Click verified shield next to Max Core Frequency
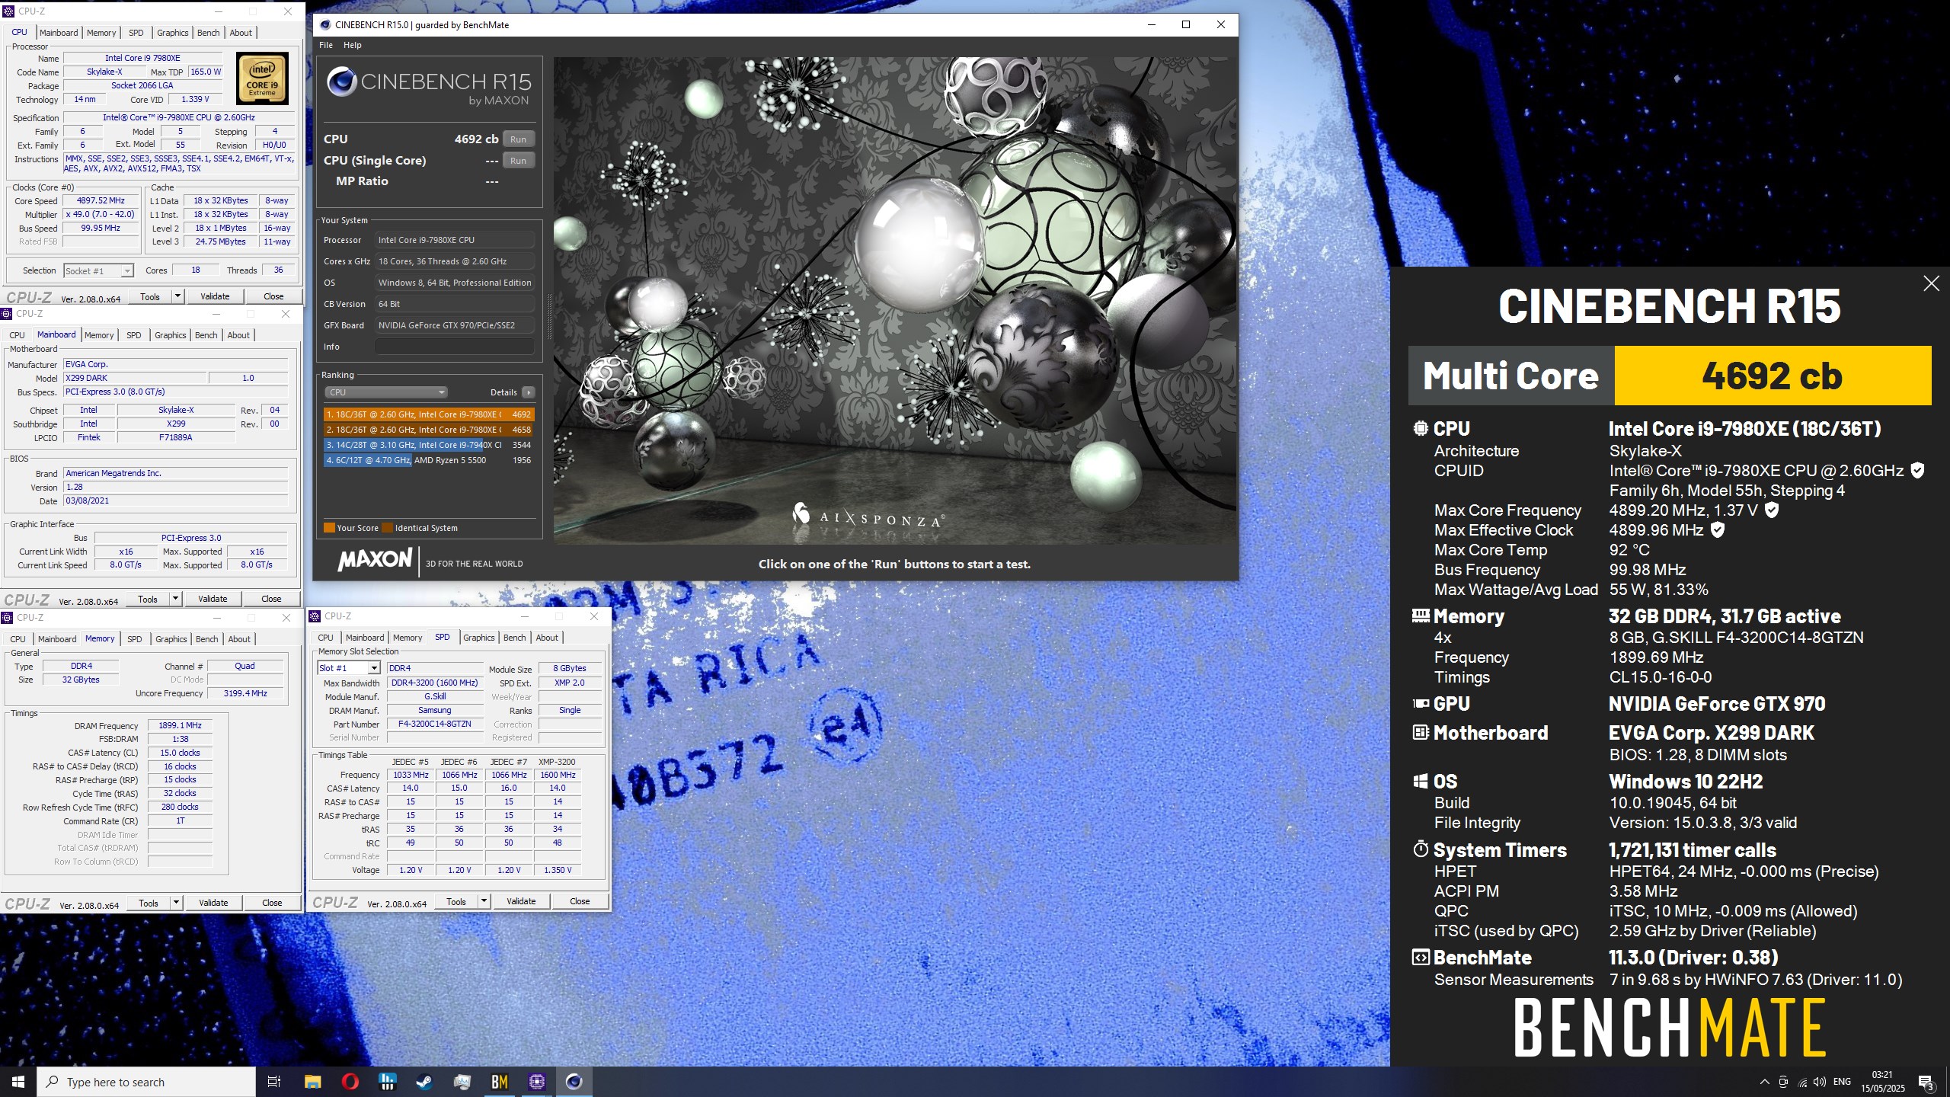 pyautogui.click(x=1772, y=510)
